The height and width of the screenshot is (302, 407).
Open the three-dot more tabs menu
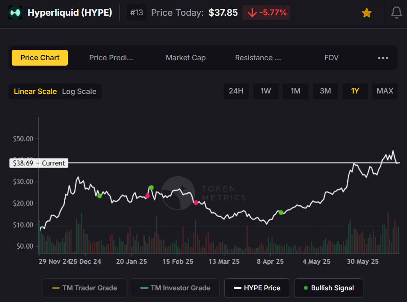[383, 58]
